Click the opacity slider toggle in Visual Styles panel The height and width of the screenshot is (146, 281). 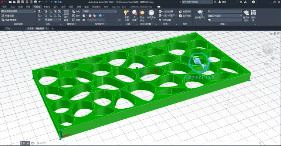point(84,20)
